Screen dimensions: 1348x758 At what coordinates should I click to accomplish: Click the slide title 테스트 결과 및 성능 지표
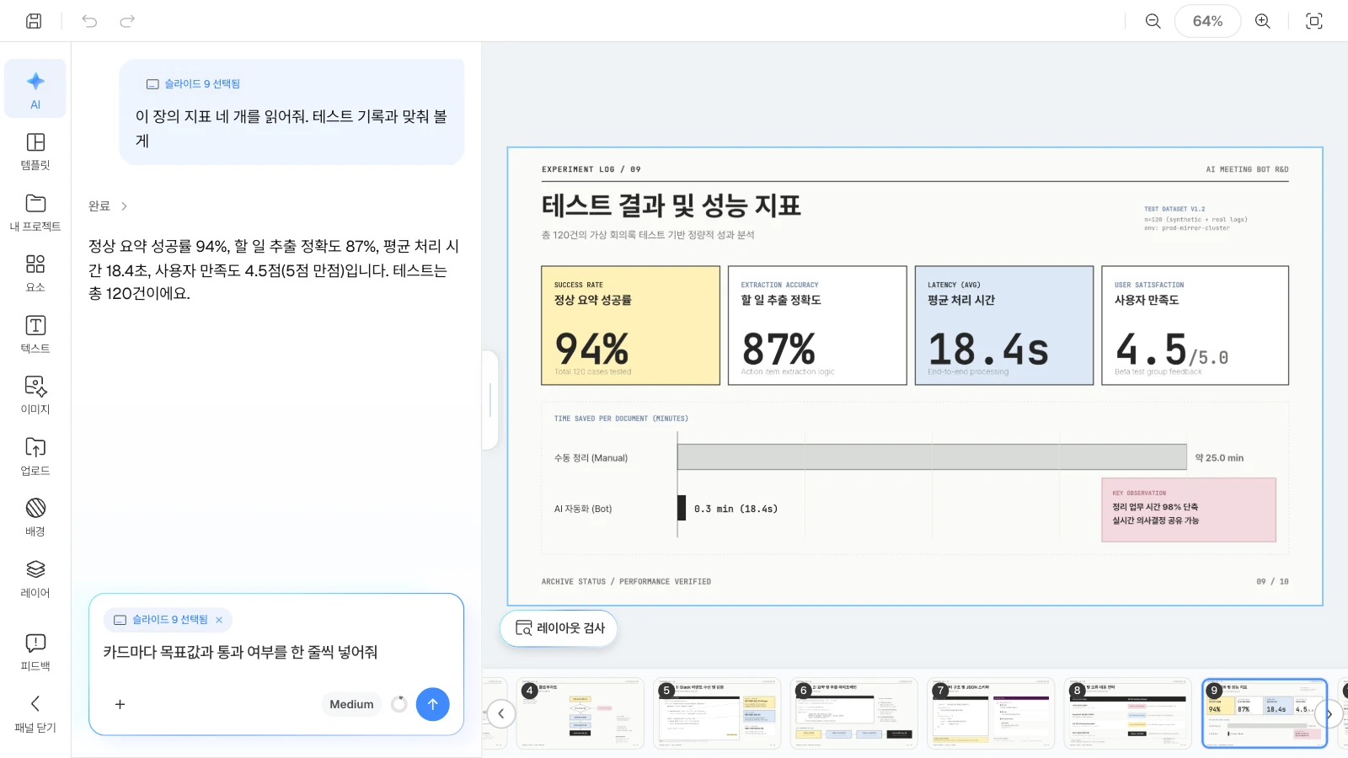(x=671, y=206)
